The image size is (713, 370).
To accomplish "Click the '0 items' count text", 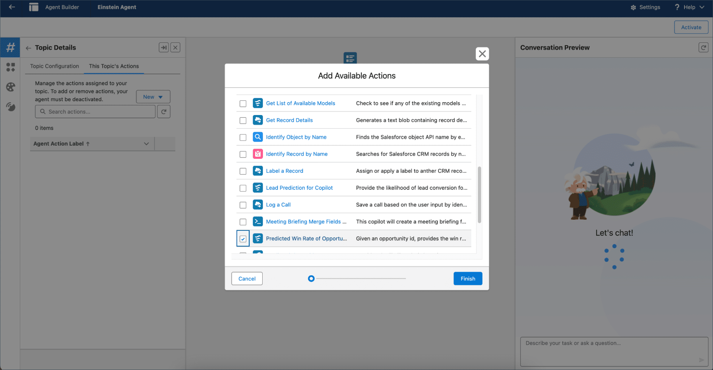I will (x=44, y=128).
